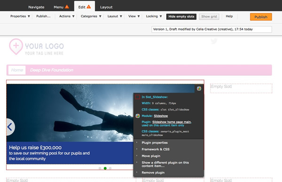Select the green active slideshow dot
This screenshot has height=182, width=282.
(x=105, y=168)
